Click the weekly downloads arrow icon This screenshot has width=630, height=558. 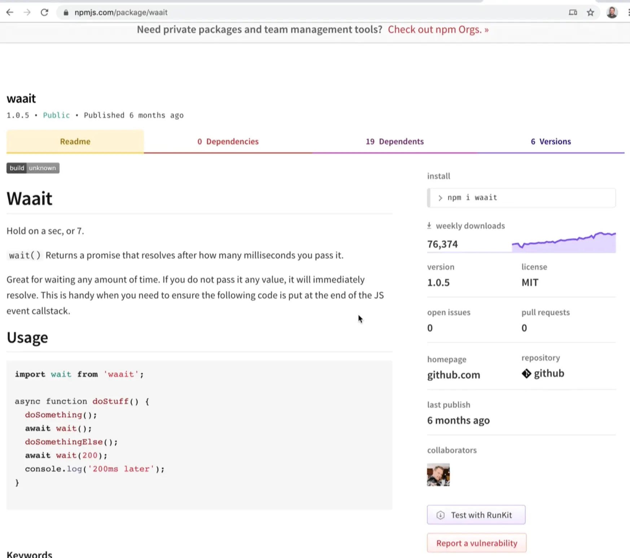429,225
